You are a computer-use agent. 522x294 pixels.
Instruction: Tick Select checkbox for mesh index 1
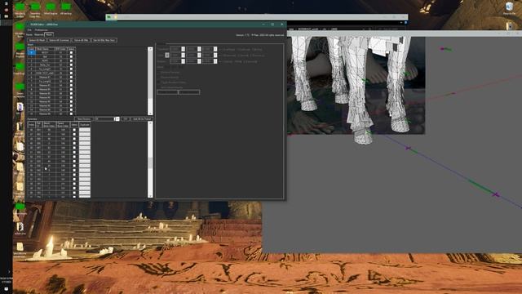pos(71,56)
